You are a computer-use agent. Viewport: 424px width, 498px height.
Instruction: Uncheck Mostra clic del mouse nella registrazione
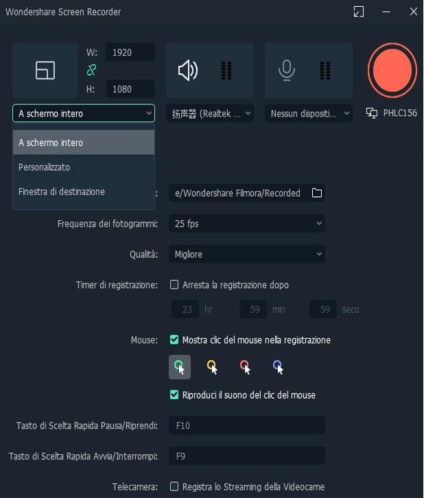coord(174,340)
